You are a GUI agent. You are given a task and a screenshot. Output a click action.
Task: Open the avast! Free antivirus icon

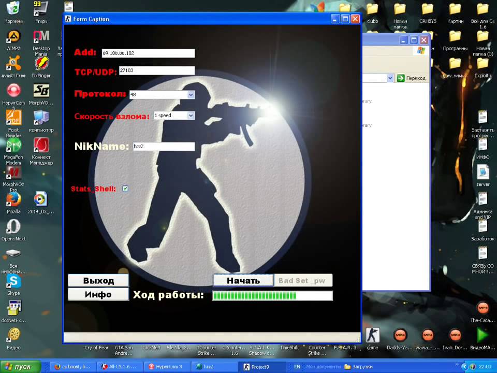tap(13, 63)
